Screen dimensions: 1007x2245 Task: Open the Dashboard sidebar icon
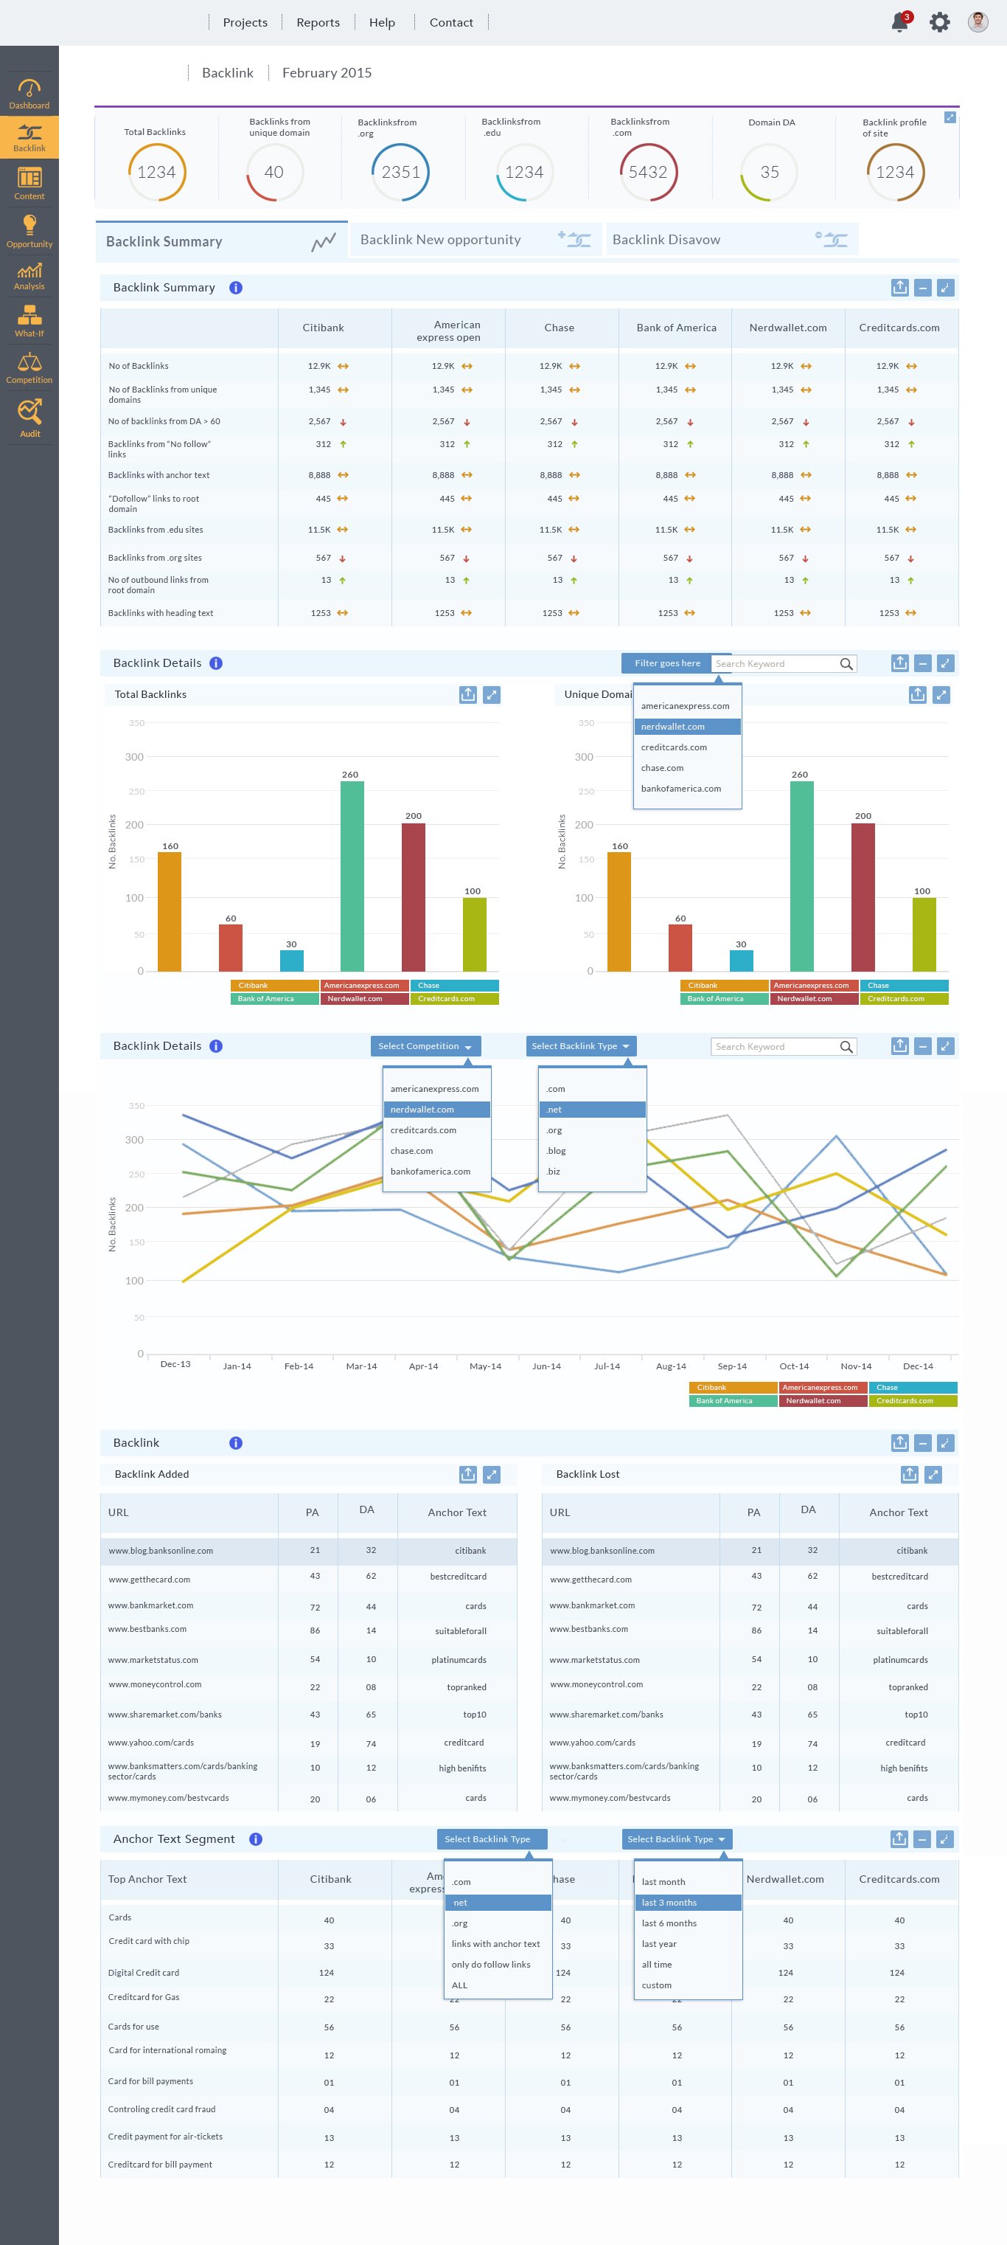coord(29,94)
